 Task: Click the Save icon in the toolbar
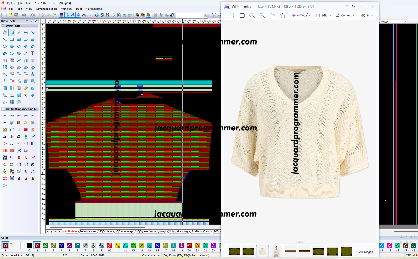coord(16,15)
